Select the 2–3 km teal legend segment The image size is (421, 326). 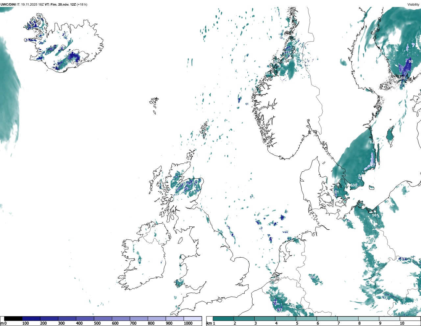tap(244, 318)
